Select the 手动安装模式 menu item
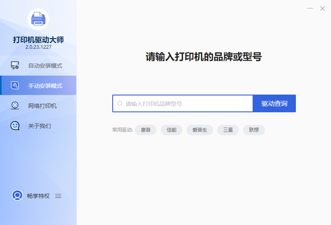Image resolution: width=331 pixels, height=225 pixels. 38,85
